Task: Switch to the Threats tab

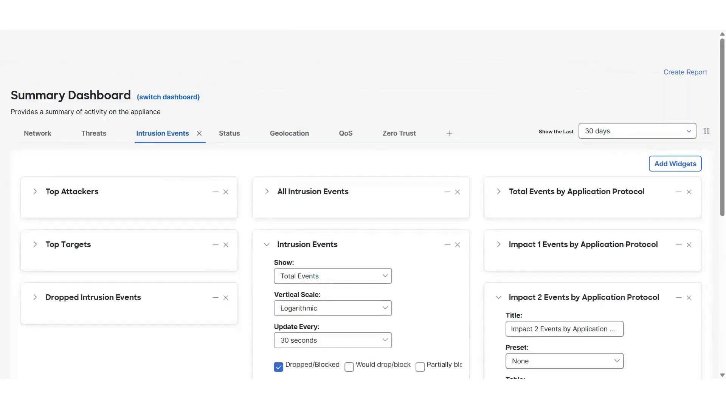Action: pyautogui.click(x=94, y=133)
